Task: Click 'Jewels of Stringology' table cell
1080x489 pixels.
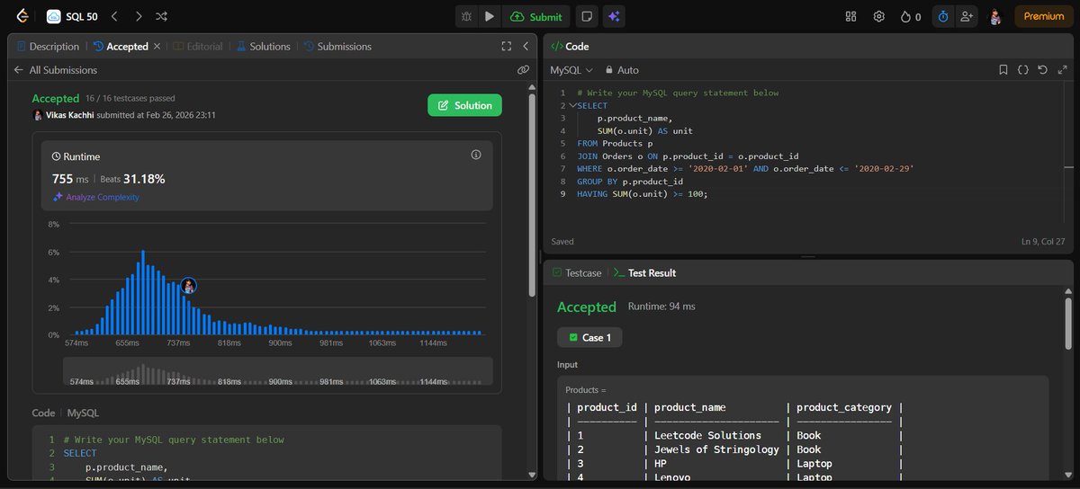Action: coord(716,449)
